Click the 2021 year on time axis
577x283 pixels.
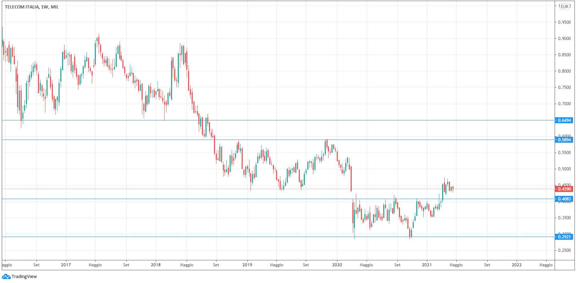click(427, 265)
